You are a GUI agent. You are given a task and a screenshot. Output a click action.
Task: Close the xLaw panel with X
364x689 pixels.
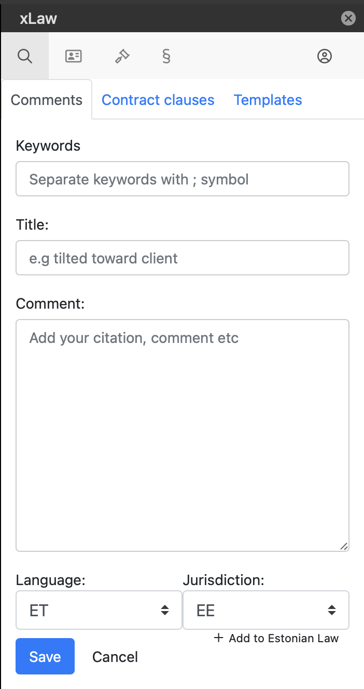click(348, 19)
